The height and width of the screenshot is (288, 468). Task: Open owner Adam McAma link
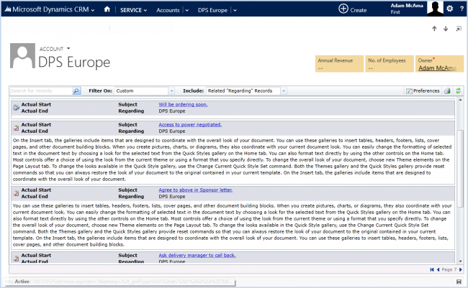437,68
